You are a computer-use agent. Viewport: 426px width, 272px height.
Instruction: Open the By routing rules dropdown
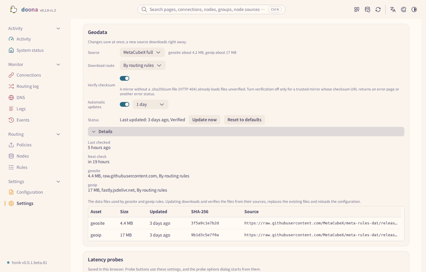pyautogui.click(x=143, y=65)
